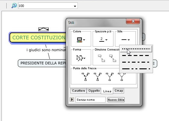
Task: Select the second Punte delle Frecce option
Action: pos(97,77)
